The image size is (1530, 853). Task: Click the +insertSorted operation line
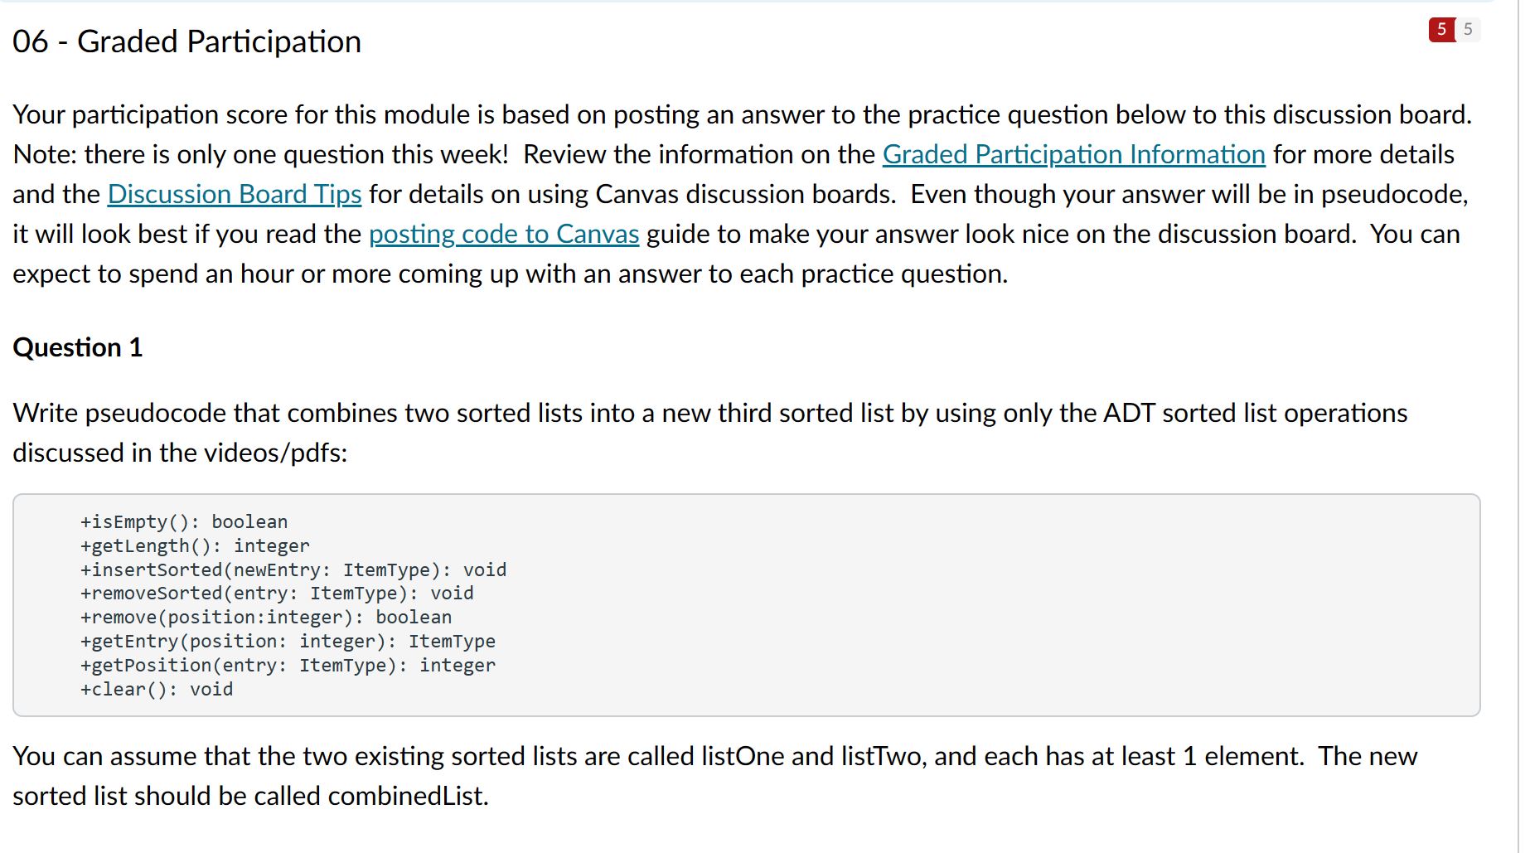coord(293,569)
